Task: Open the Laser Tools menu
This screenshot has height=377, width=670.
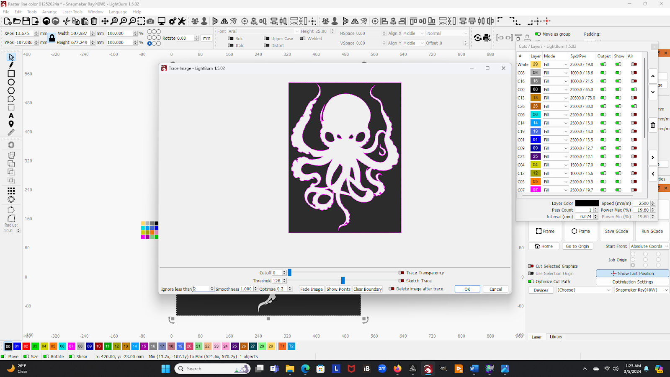Action: coord(72,12)
